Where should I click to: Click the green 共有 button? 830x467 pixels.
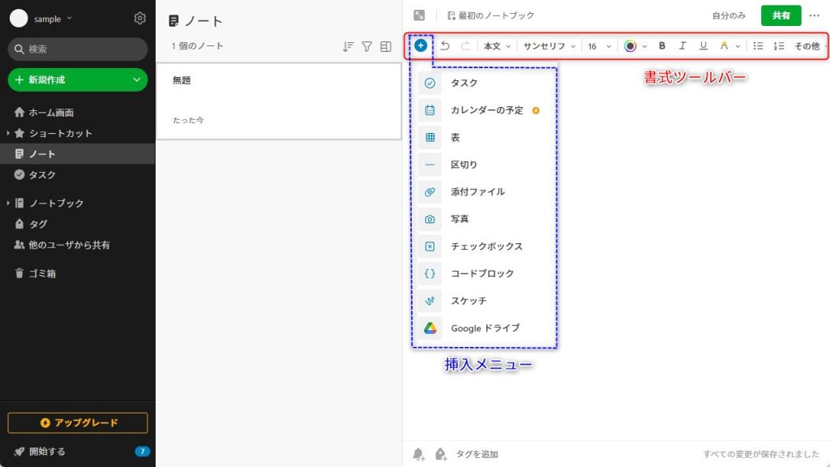pyautogui.click(x=780, y=15)
